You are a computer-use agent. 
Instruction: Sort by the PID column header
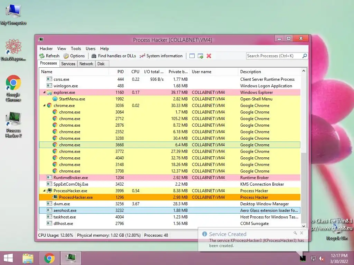coord(117,72)
